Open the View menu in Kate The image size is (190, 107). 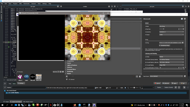click(10, 4)
